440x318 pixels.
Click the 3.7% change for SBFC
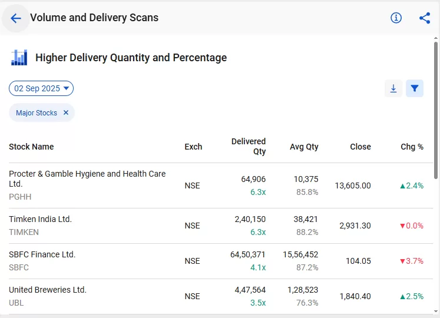pos(412,261)
